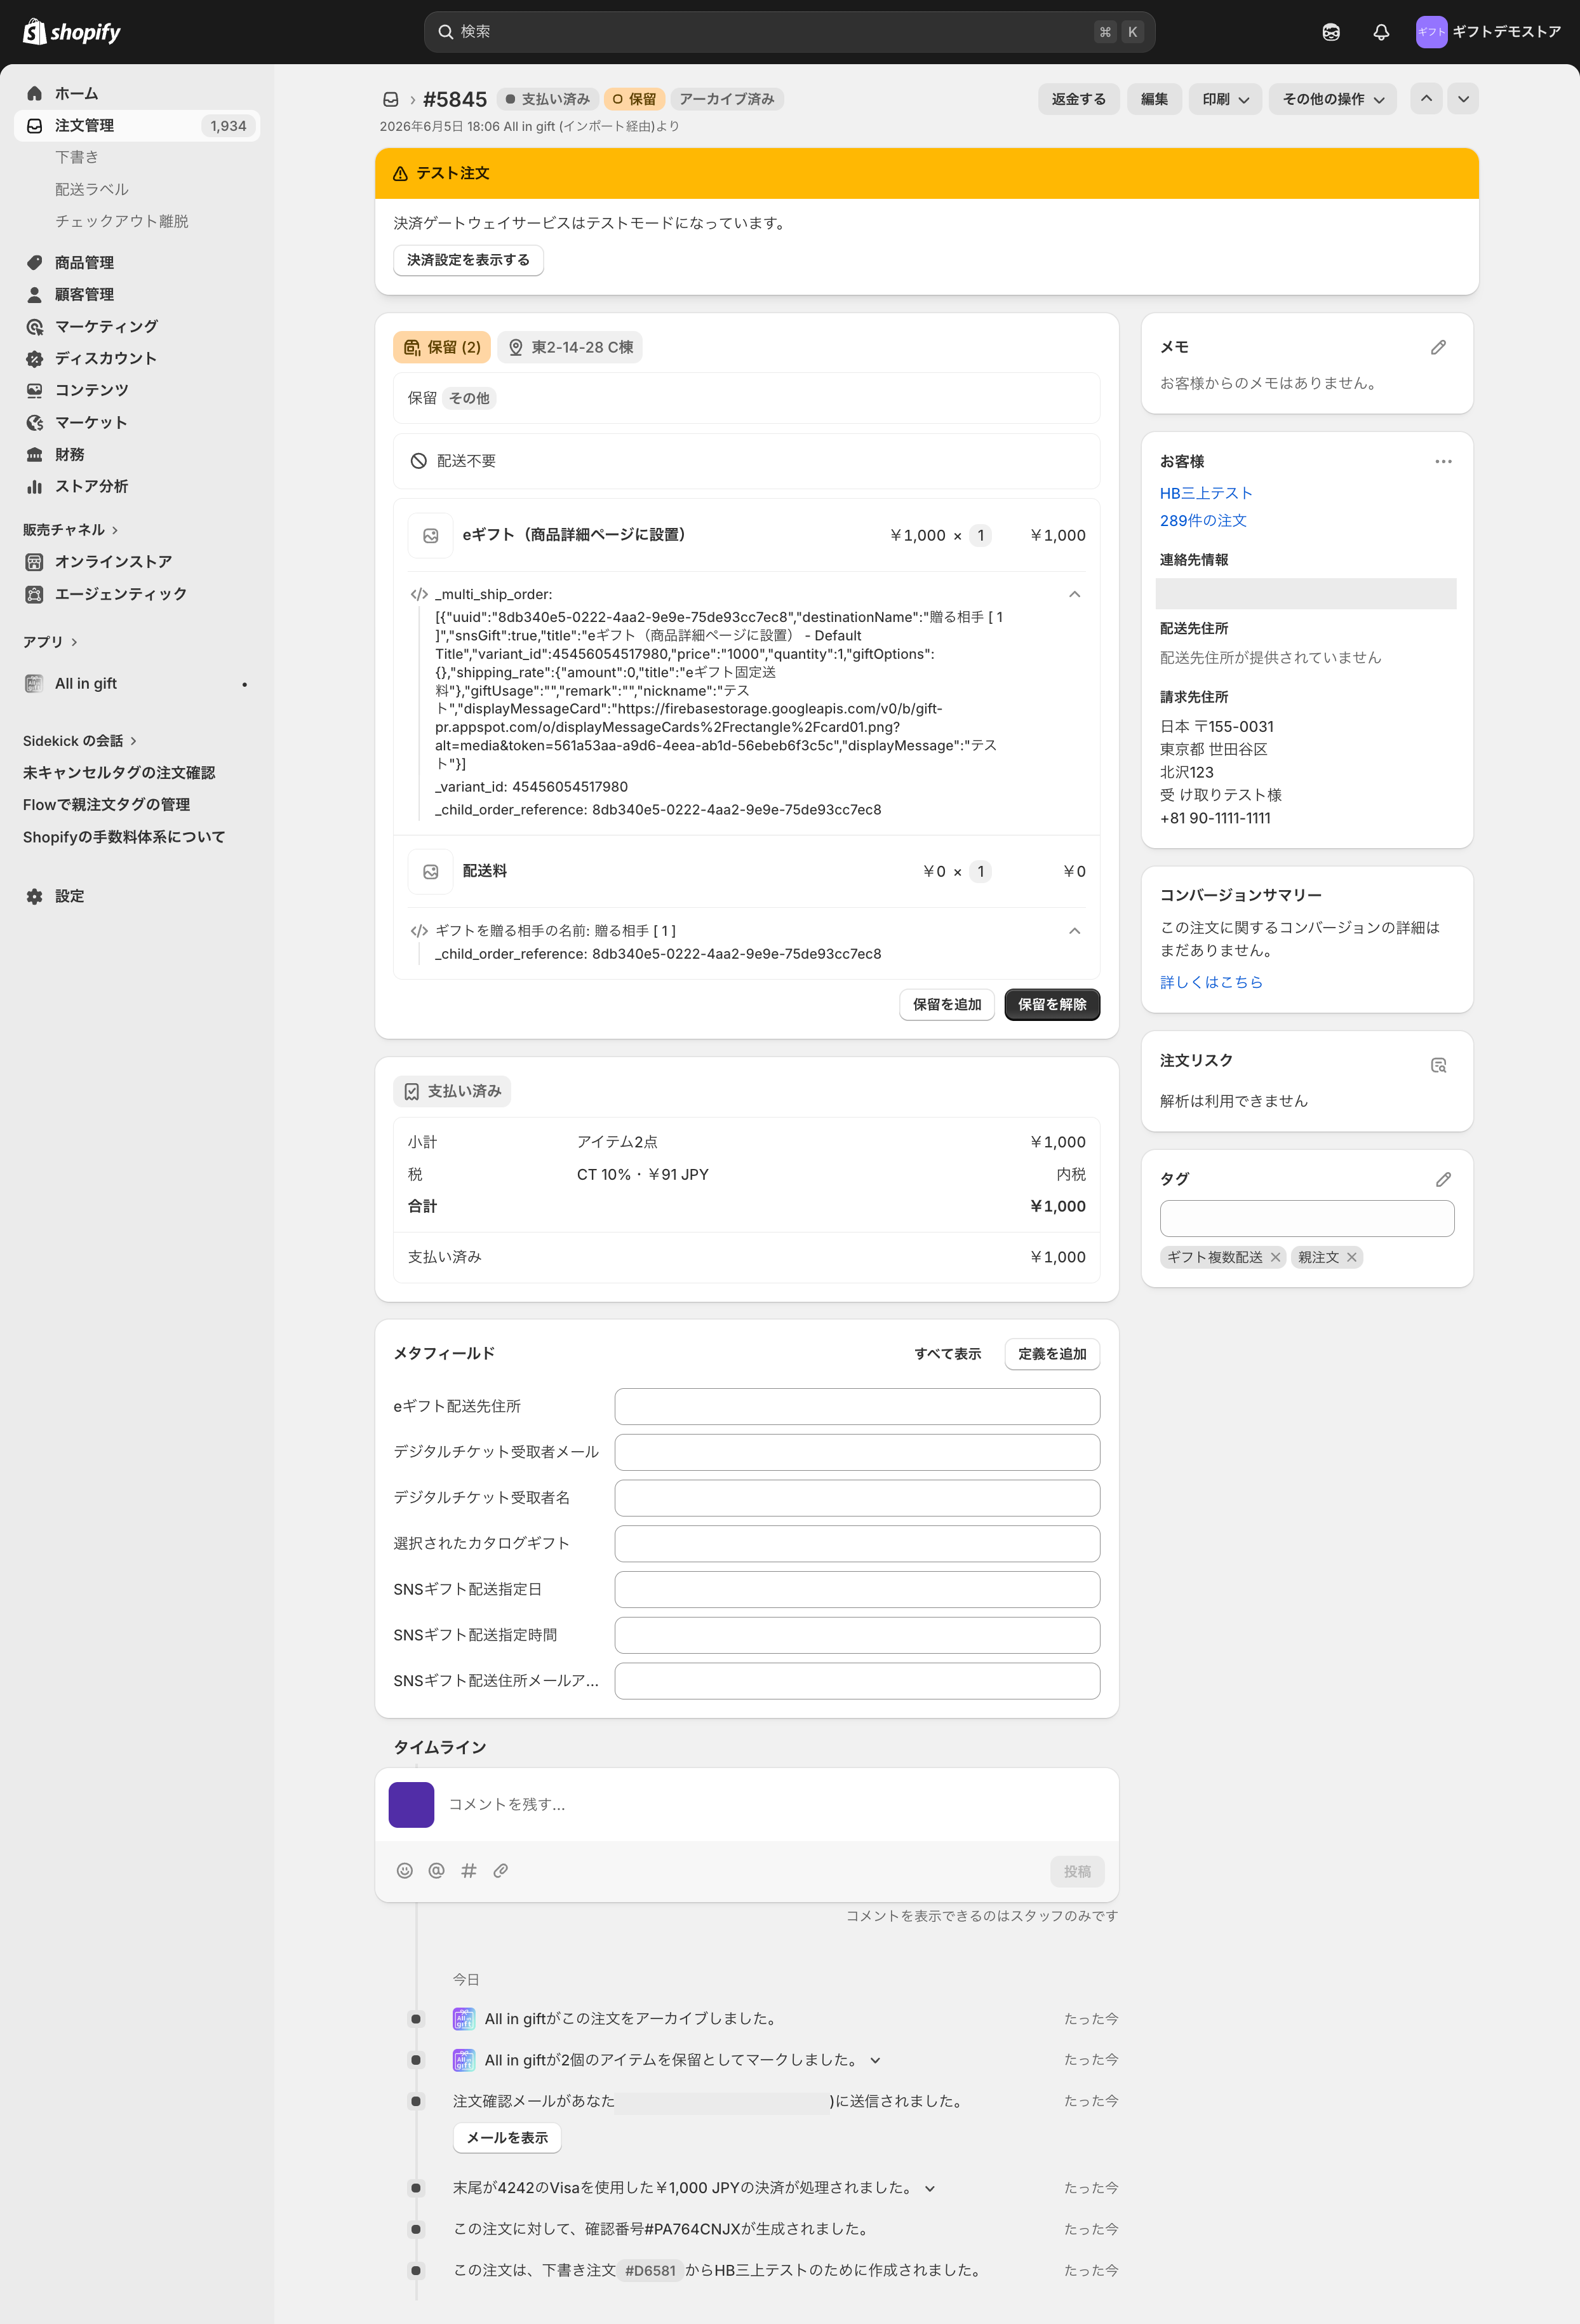Open the notifications bell
Image resolution: width=1580 pixels, height=2324 pixels.
tap(1380, 32)
